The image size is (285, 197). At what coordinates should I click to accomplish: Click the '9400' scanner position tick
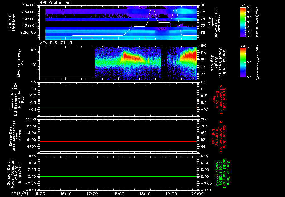point(31,140)
